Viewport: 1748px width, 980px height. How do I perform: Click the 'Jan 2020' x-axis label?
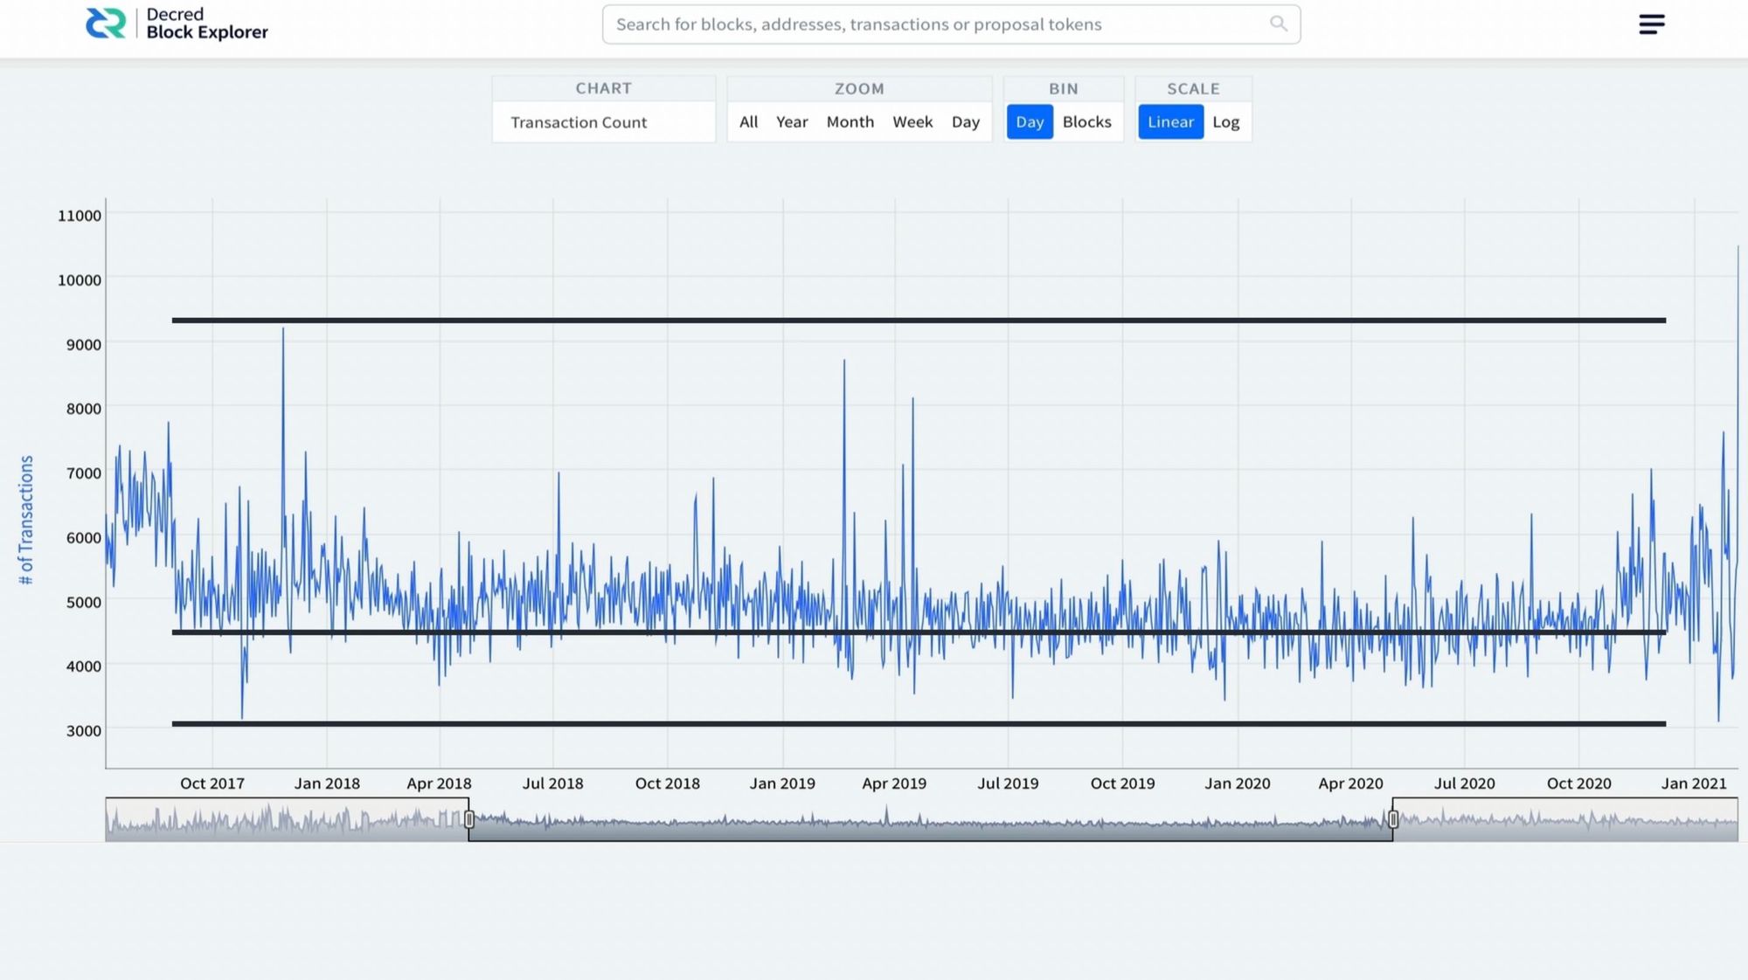click(1238, 783)
